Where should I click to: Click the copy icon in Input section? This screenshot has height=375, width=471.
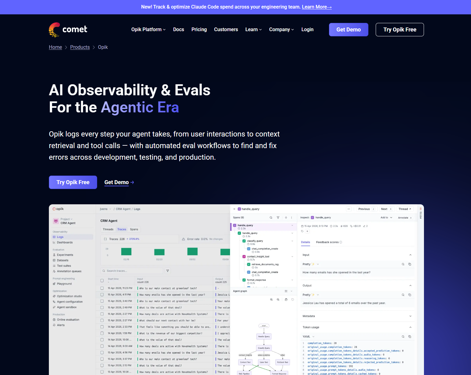tap(410, 264)
